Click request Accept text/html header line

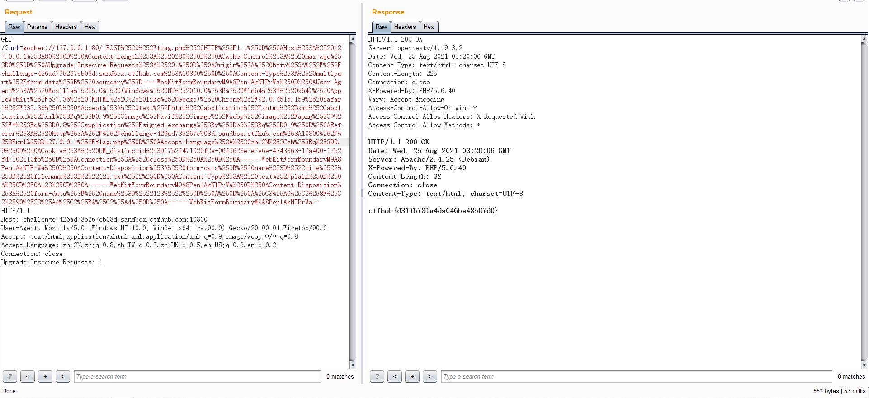coord(150,236)
